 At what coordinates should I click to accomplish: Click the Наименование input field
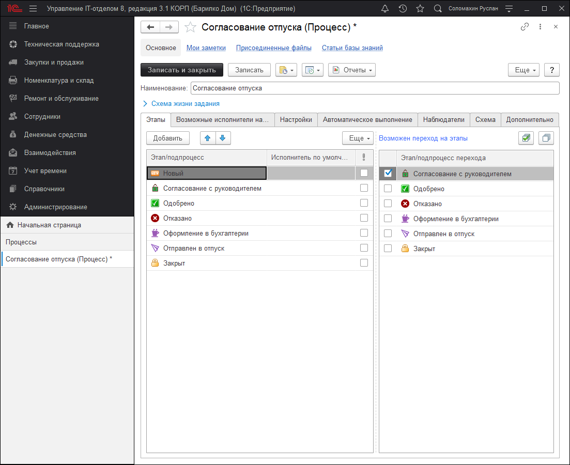click(374, 88)
